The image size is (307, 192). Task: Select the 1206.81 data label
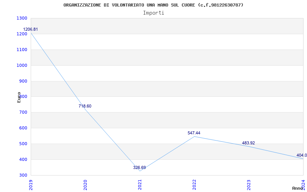click(31, 30)
